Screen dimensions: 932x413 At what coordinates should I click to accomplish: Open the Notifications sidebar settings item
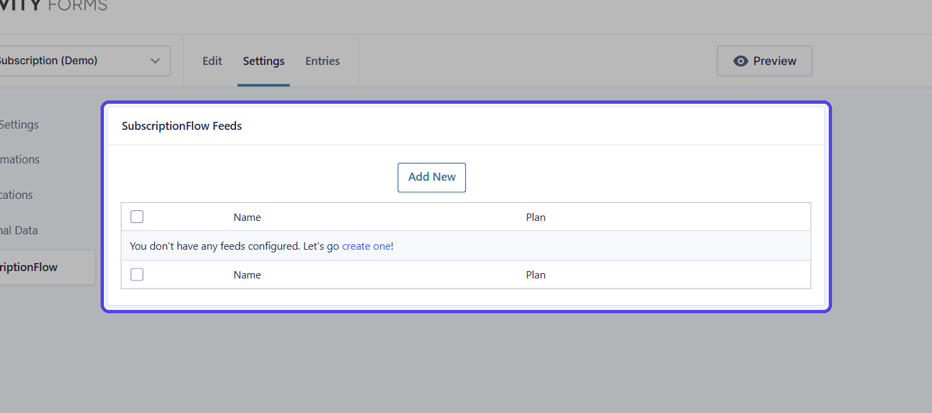click(x=17, y=195)
